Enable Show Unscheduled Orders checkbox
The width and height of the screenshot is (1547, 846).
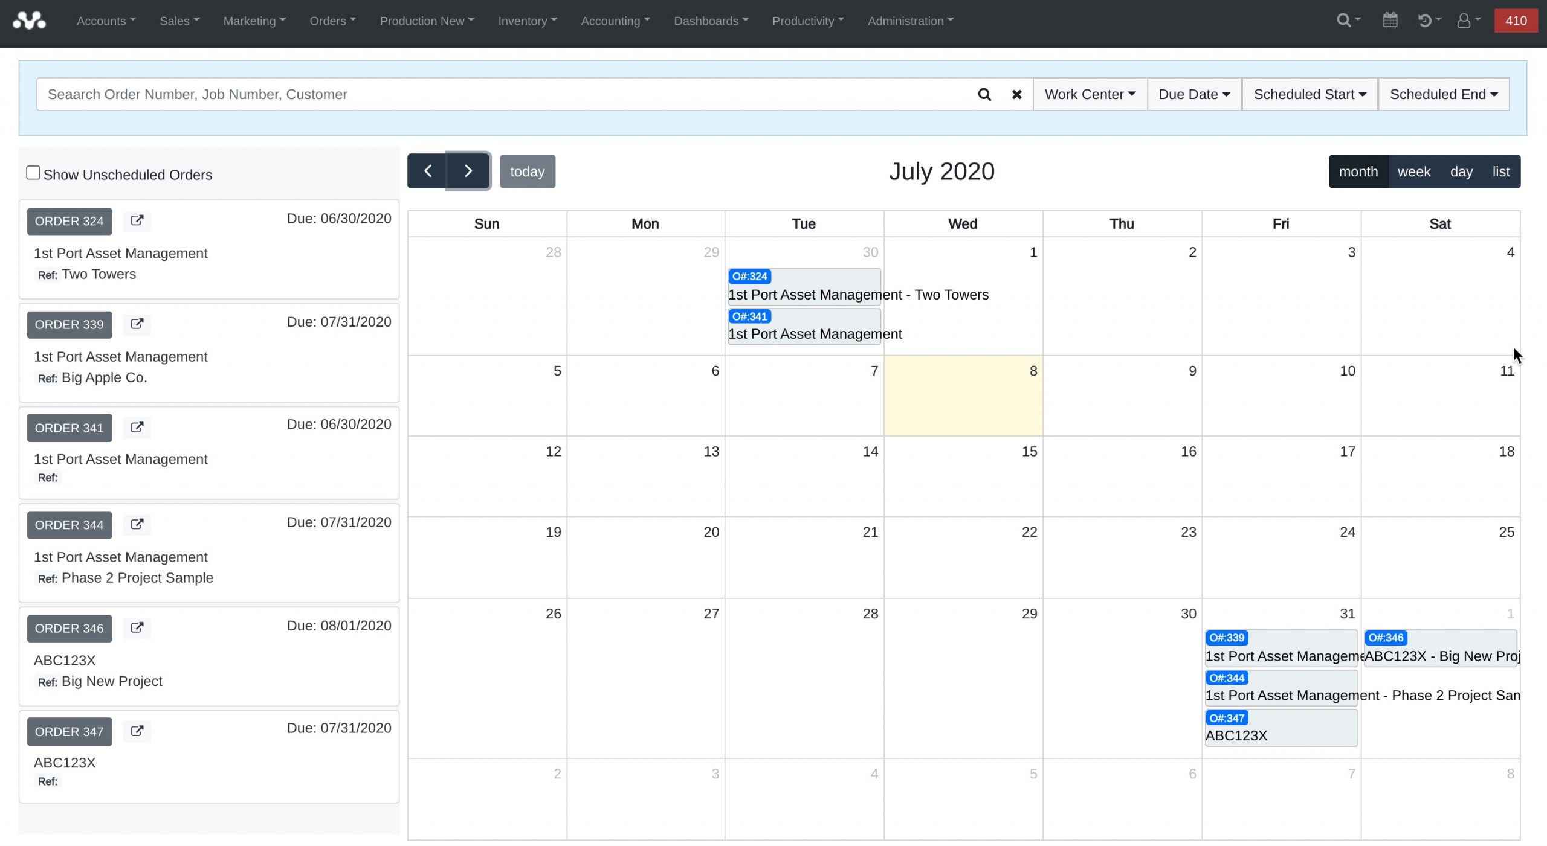(x=33, y=173)
